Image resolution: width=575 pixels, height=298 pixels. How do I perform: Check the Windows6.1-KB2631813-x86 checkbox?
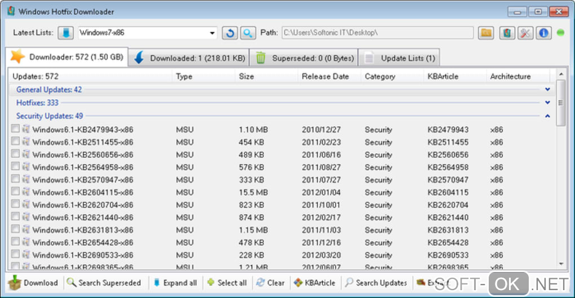[x=15, y=229]
